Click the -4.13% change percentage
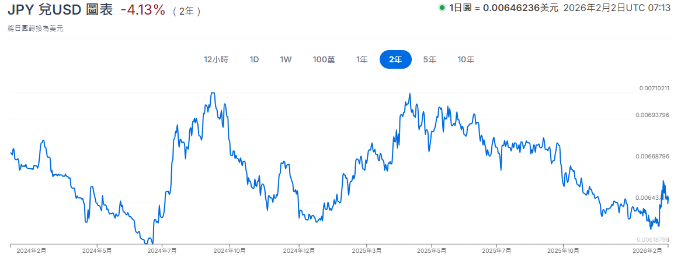Viewport: 674px width, 258px height. coord(143,10)
